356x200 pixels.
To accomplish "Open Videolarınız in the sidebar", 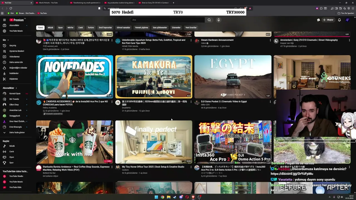I will [x=14, y=57].
